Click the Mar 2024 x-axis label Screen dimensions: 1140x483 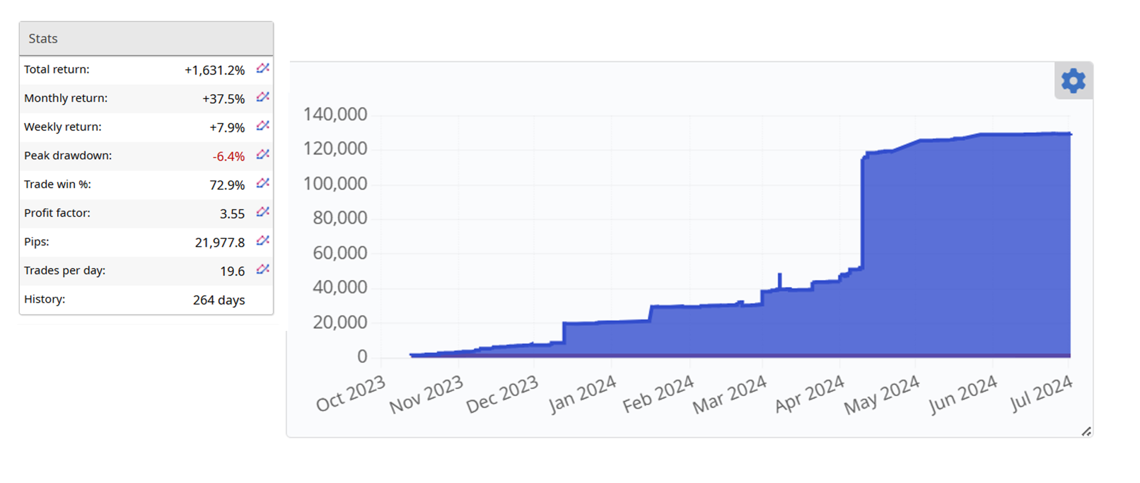tap(729, 394)
